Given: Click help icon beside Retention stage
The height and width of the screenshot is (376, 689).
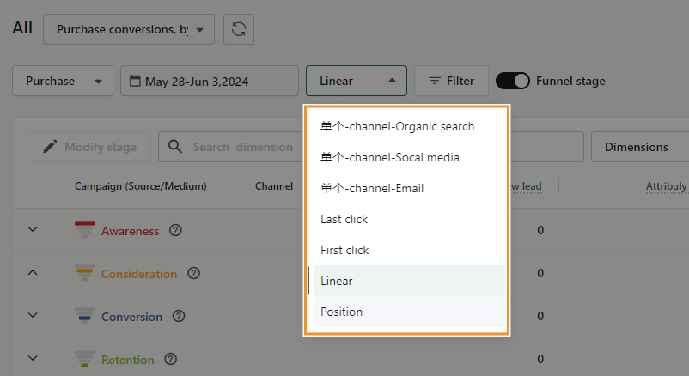Looking at the screenshot, I should 171,359.
